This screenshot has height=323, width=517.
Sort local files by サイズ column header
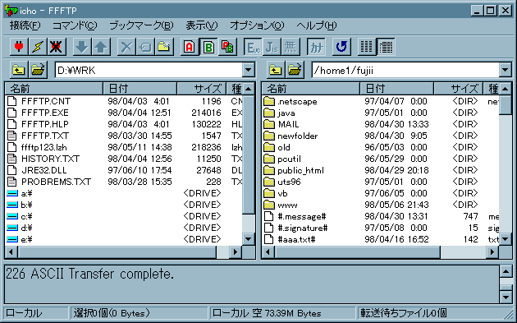[x=201, y=89]
